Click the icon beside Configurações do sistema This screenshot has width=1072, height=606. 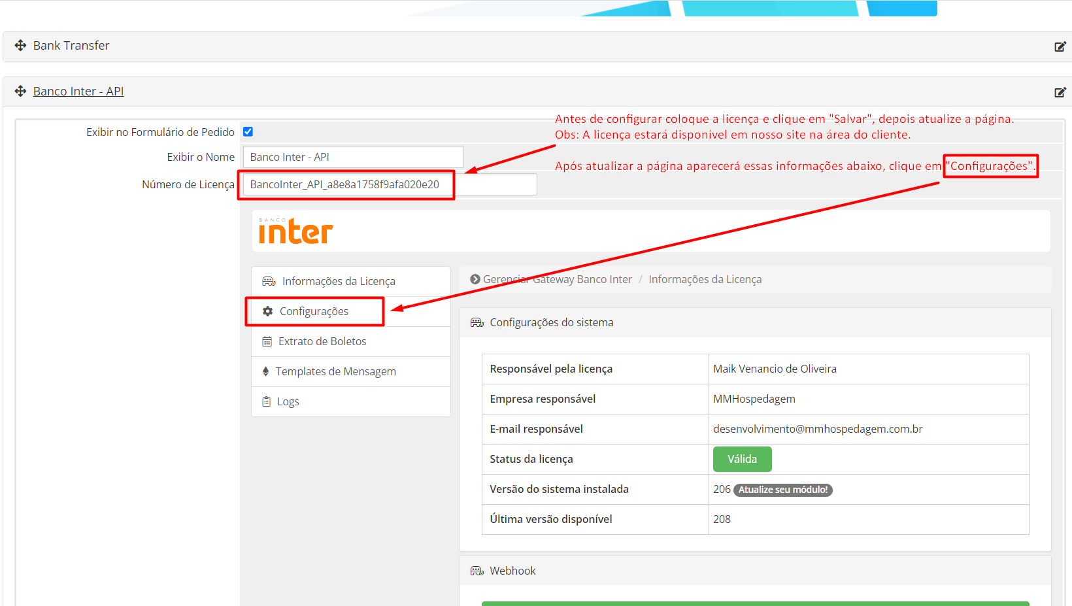click(477, 322)
